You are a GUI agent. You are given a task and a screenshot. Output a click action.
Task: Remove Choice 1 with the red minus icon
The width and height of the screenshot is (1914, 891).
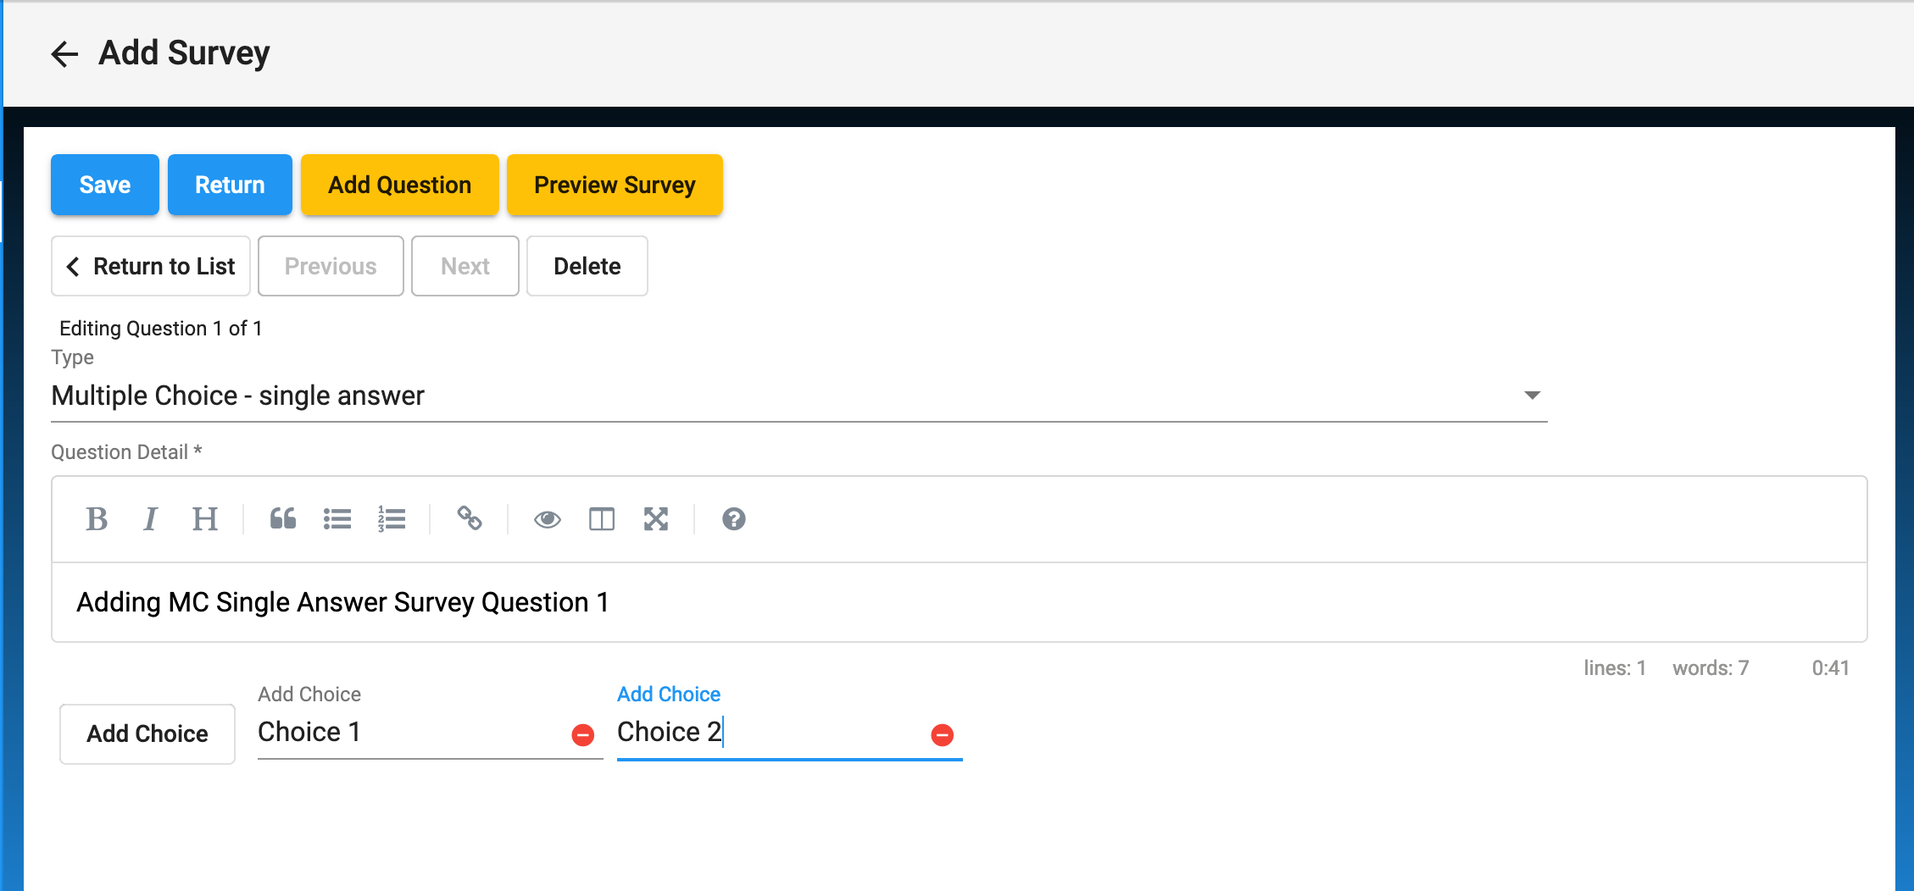583,735
